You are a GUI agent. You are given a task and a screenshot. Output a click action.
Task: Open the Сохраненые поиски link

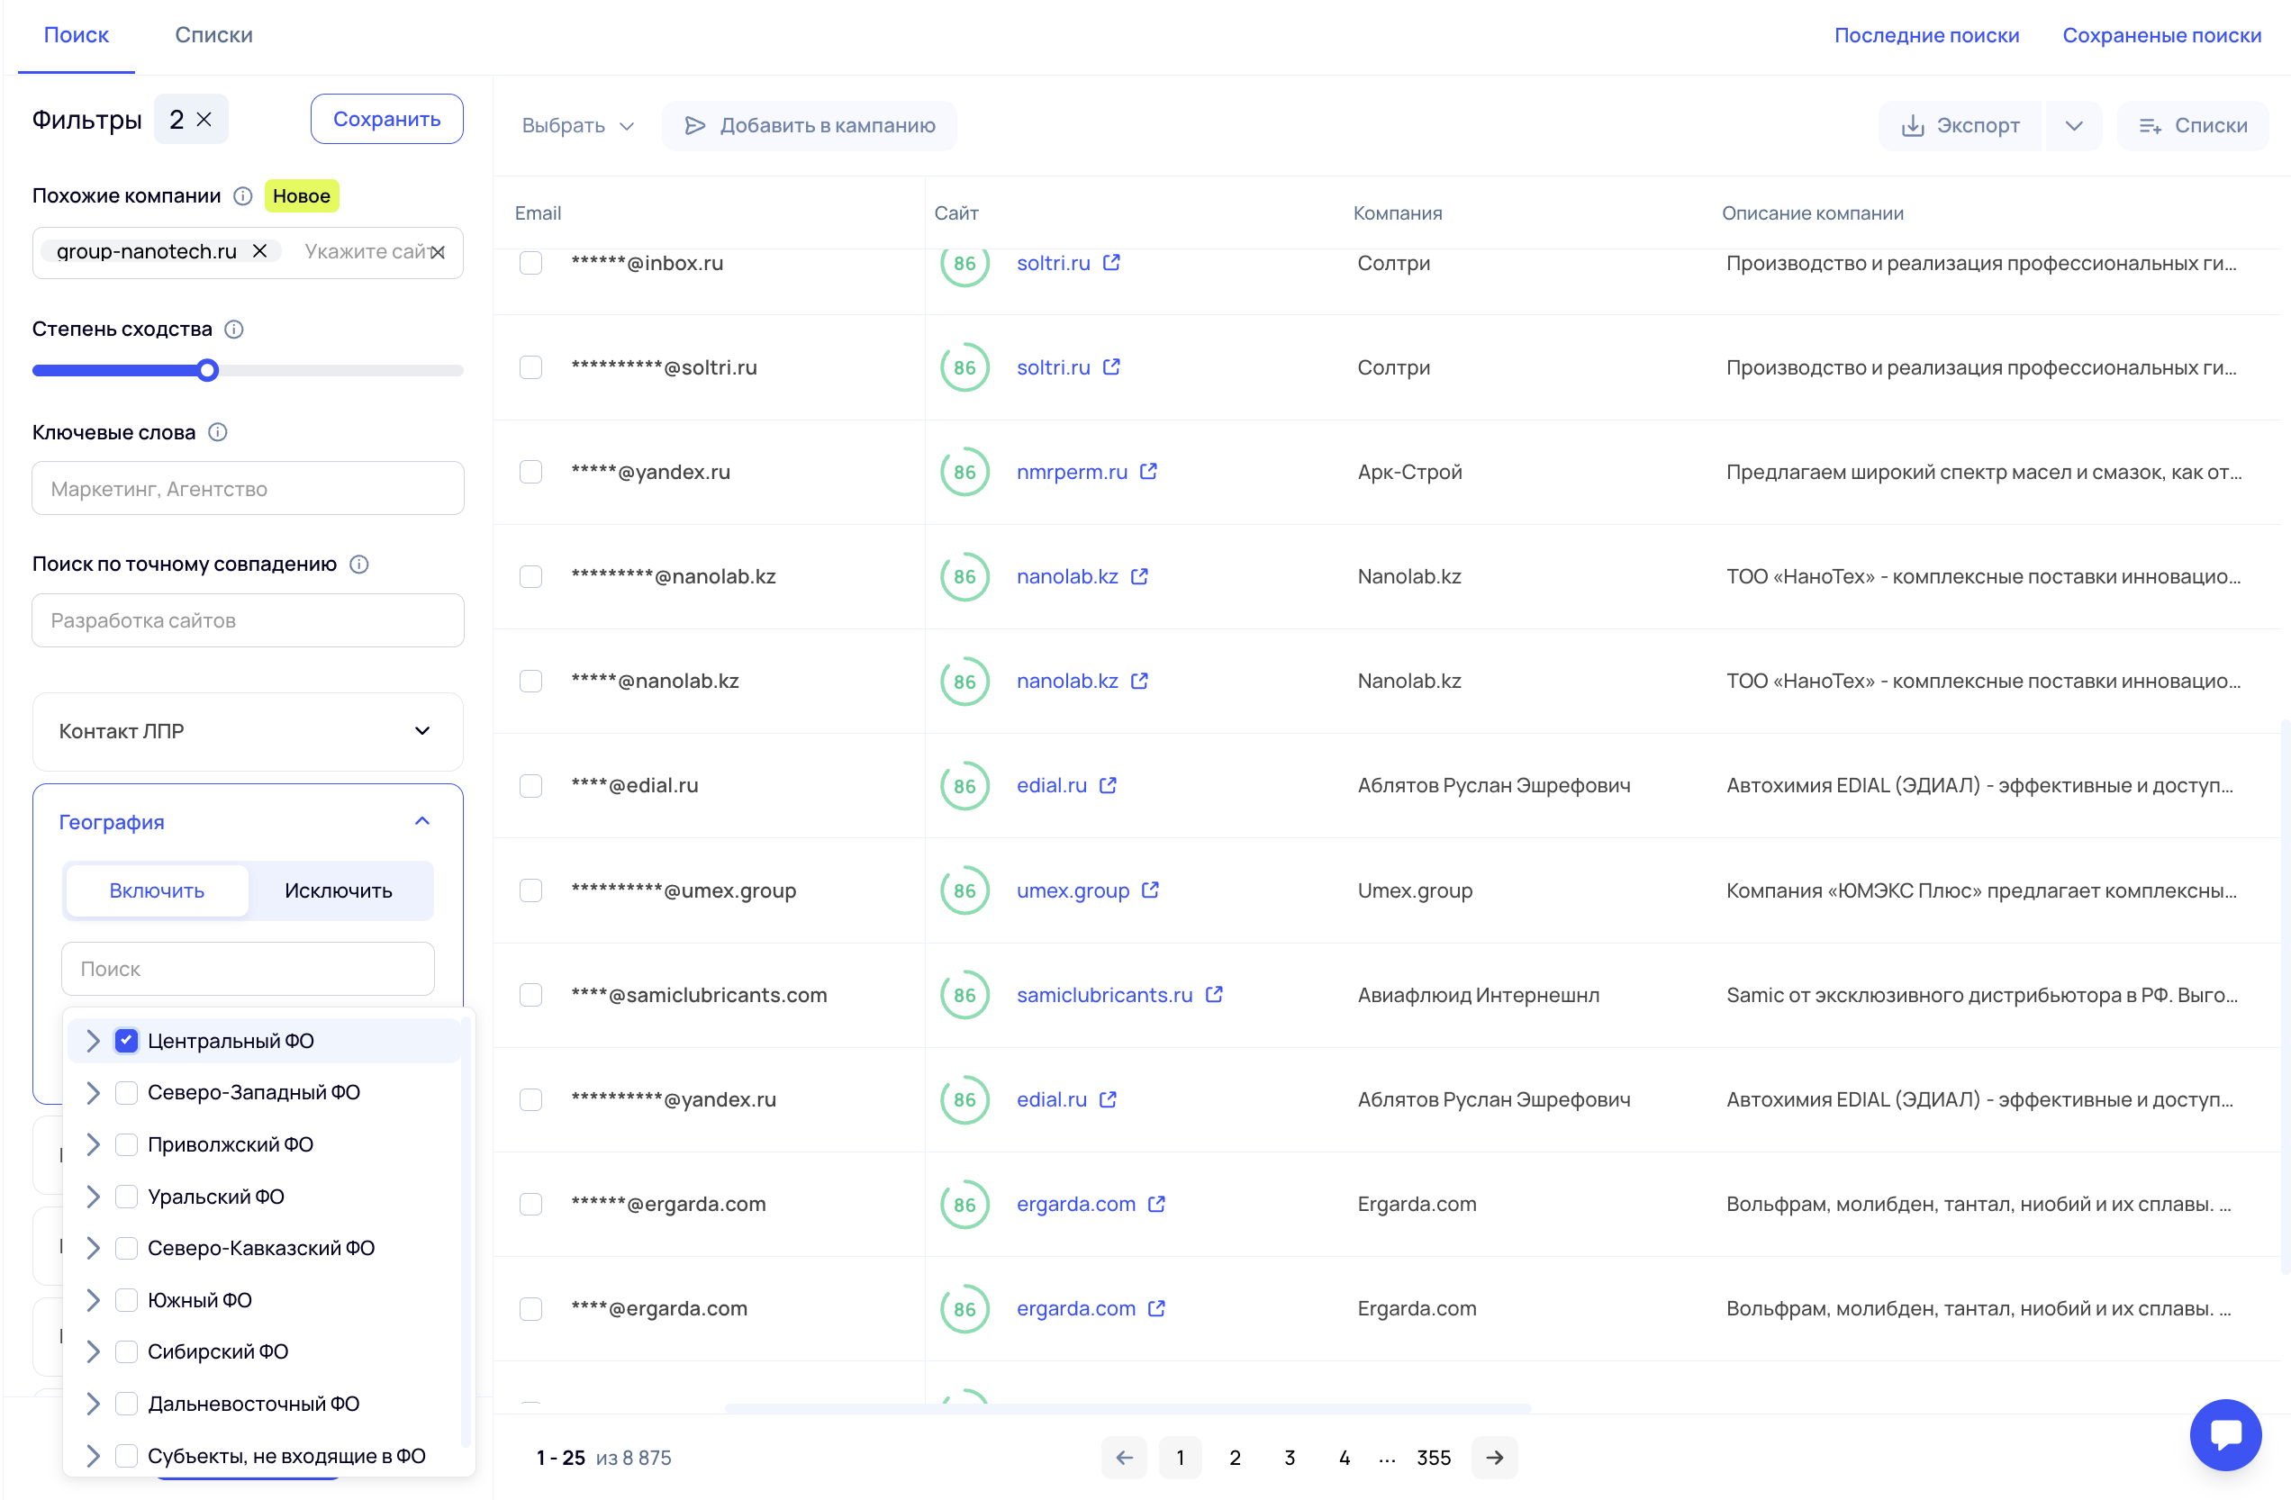click(x=2161, y=36)
